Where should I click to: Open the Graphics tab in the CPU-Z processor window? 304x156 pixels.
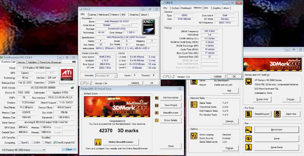coord(134,15)
